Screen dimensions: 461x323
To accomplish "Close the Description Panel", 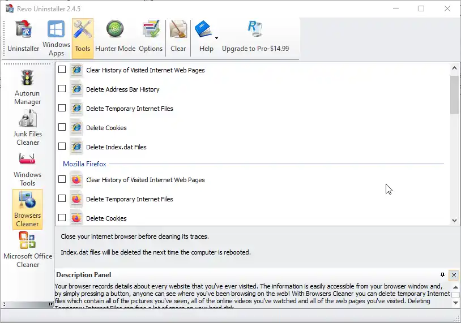I will click(x=454, y=275).
